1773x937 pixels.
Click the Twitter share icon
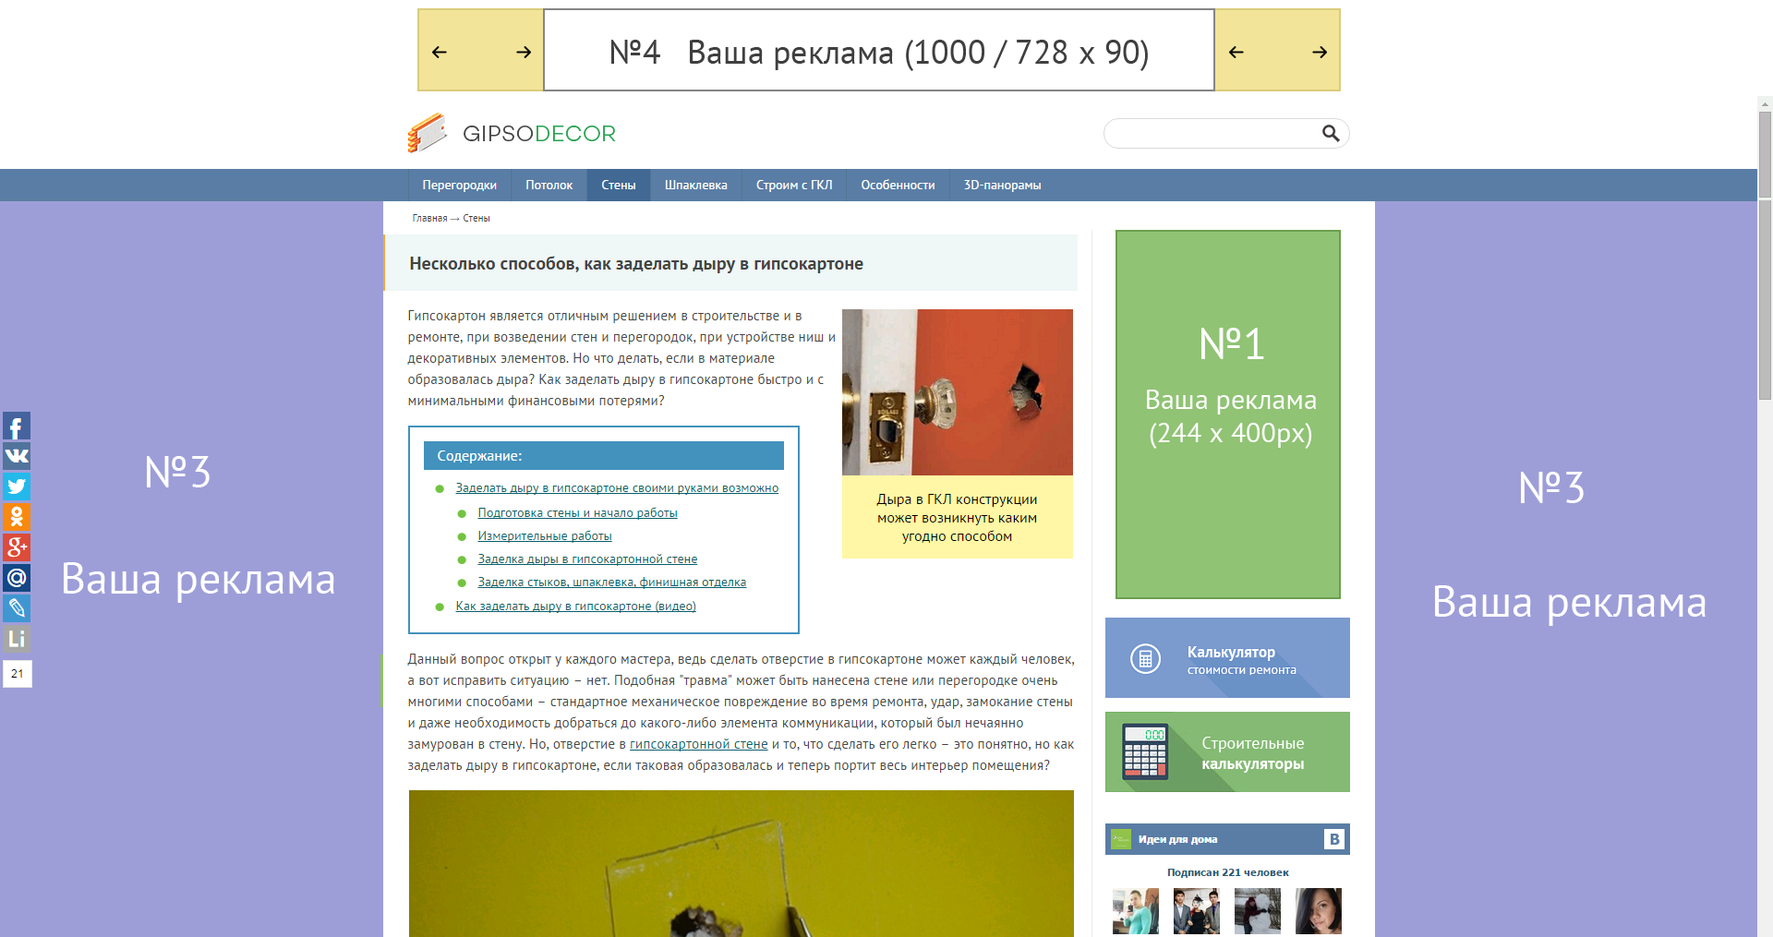click(17, 487)
